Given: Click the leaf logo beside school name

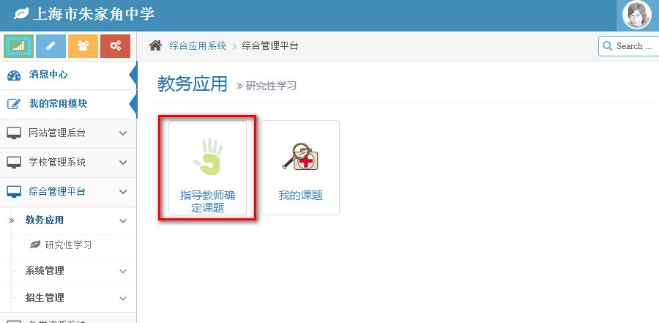Looking at the screenshot, I should 21,15.
